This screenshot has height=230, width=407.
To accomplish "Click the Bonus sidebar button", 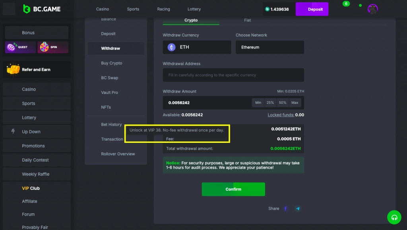I will pos(37,33).
